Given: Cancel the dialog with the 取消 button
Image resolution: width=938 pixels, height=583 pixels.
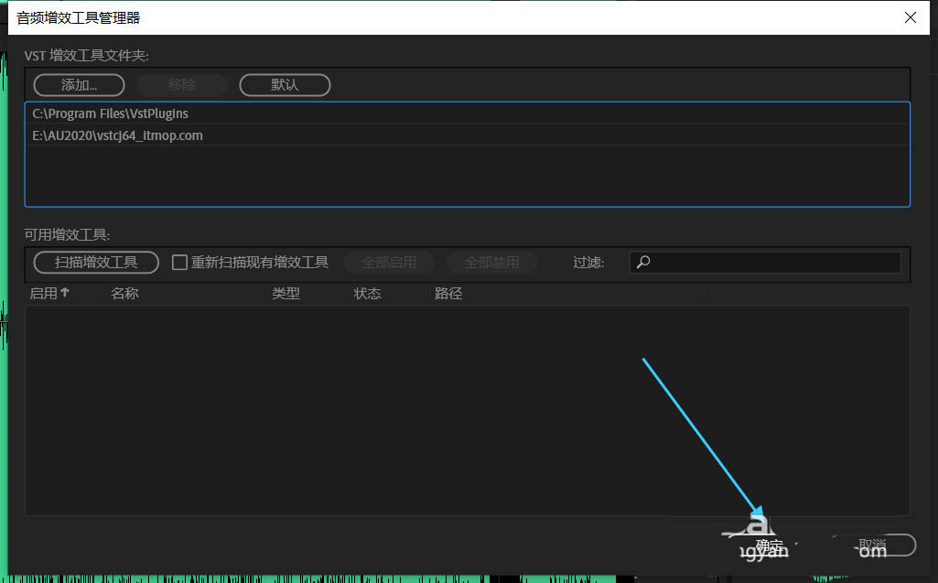Looking at the screenshot, I should tap(871, 545).
